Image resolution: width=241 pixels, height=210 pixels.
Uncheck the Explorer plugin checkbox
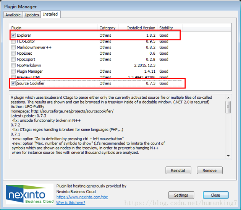13,35
